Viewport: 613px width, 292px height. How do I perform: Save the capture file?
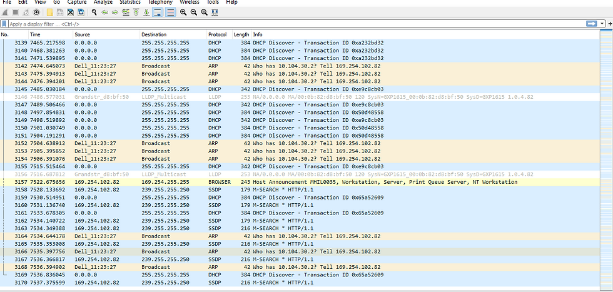[x=60, y=13]
